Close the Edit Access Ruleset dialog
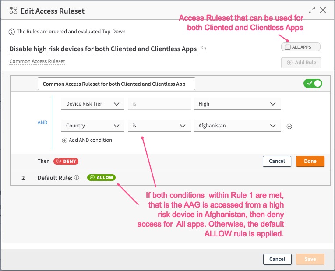Viewport: 335px width, 271px height. click(x=323, y=10)
